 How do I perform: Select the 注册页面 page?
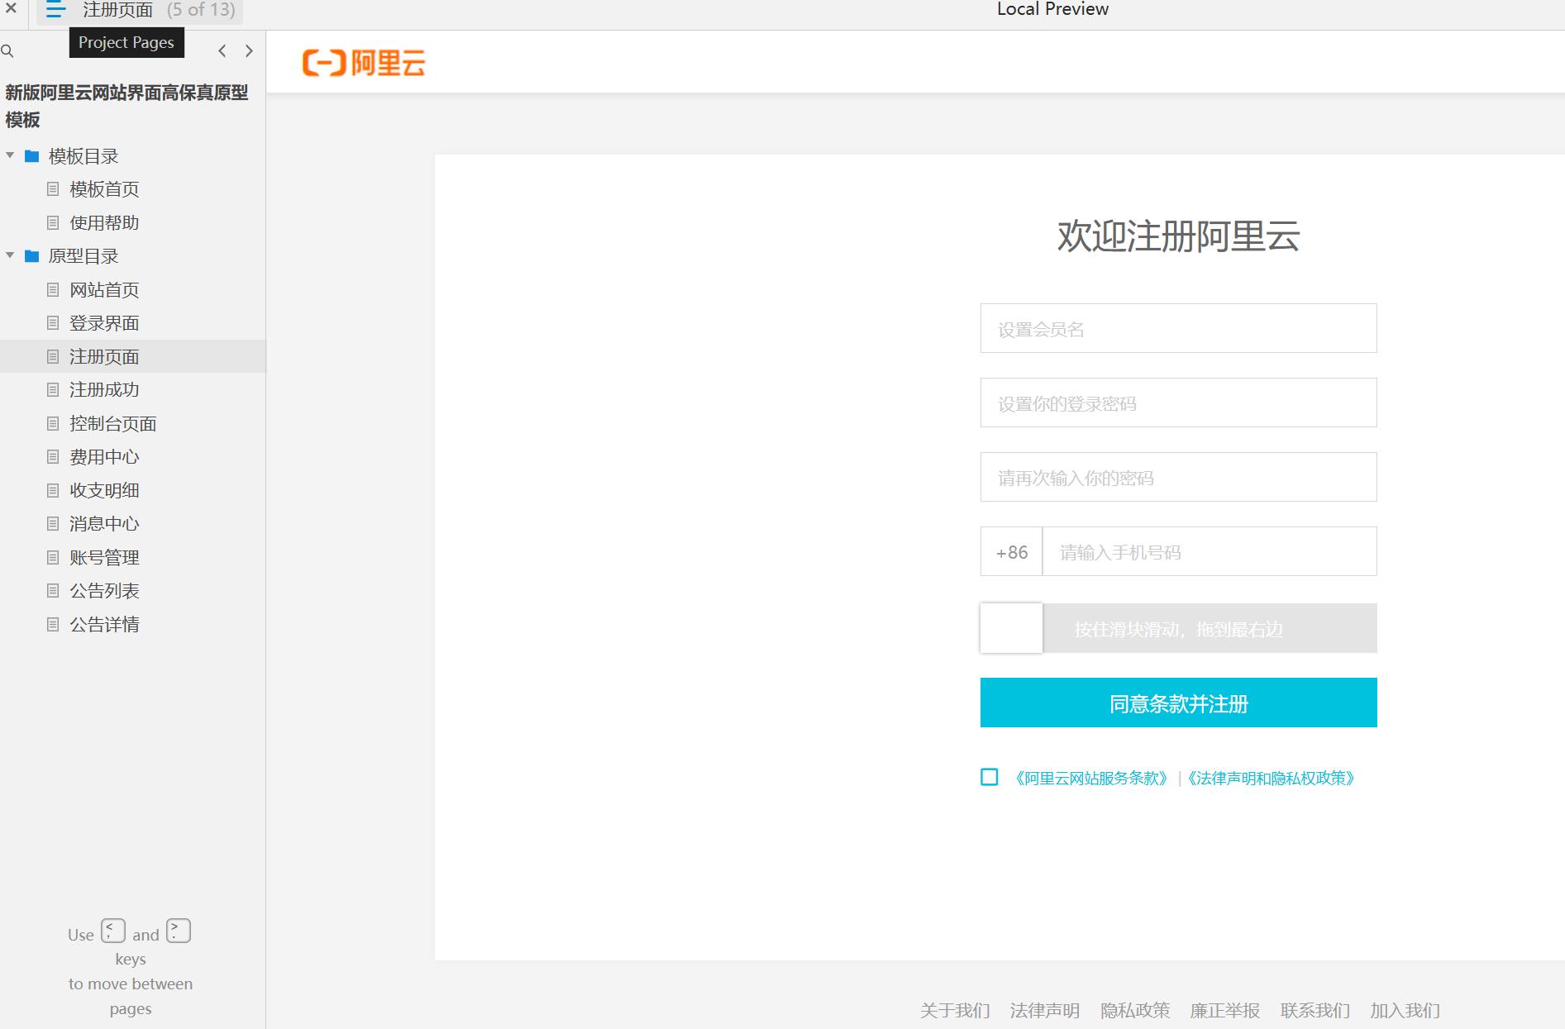(104, 357)
